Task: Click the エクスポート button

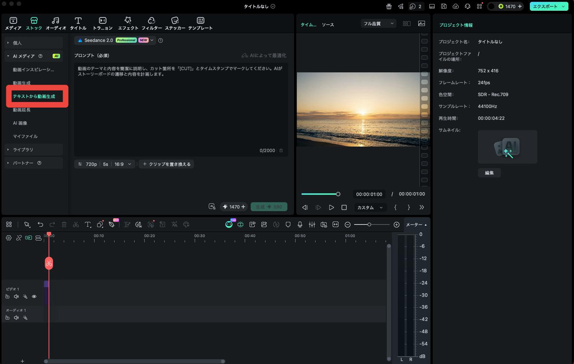Action: (x=549, y=6)
